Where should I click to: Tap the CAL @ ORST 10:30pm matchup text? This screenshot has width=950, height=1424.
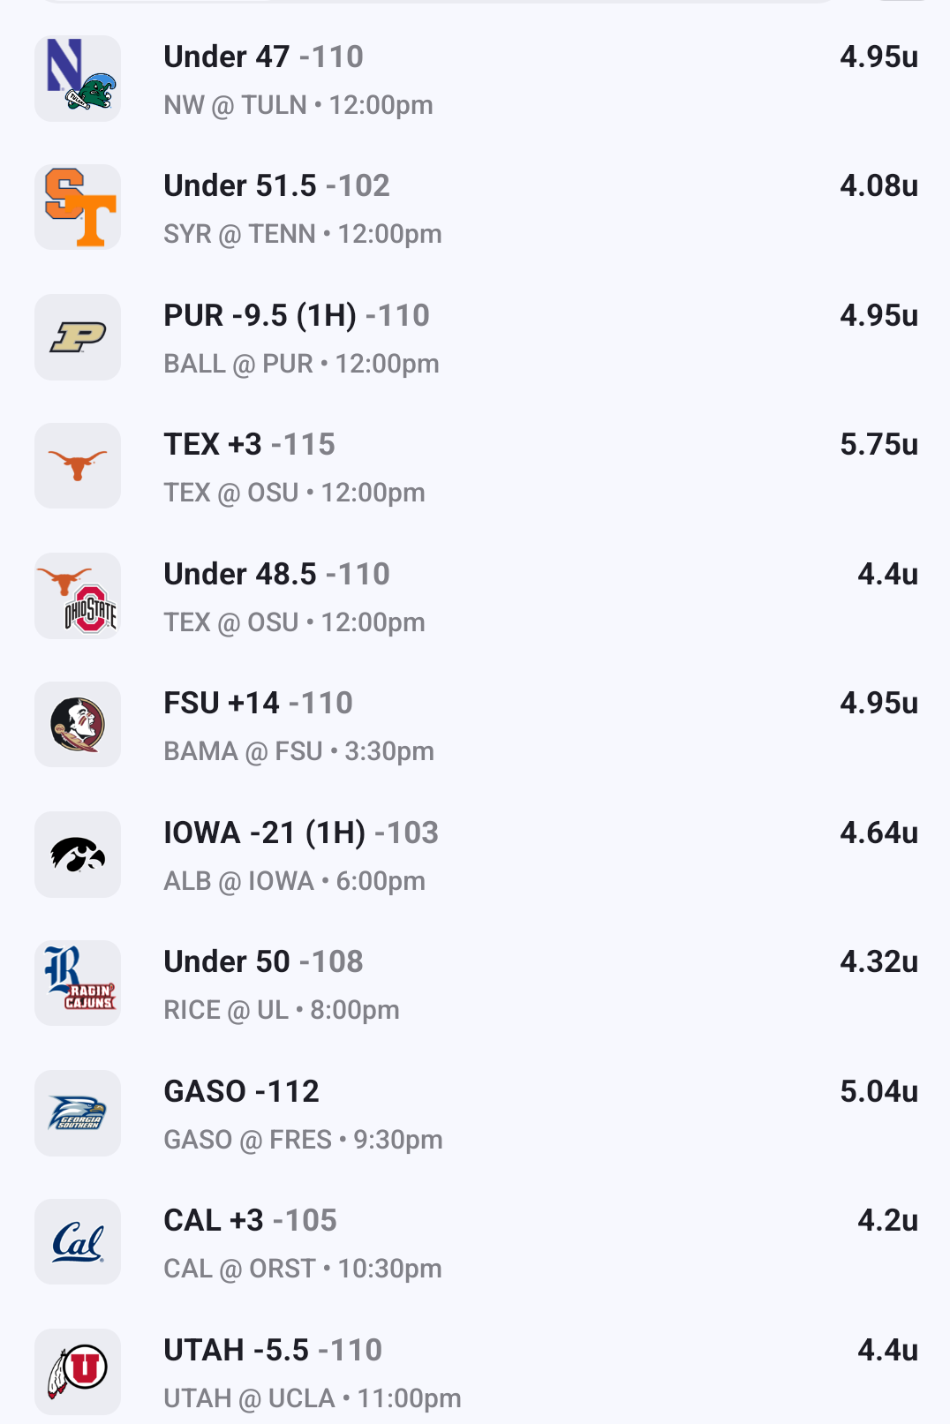pyautogui.click(x=303, y=1270)
